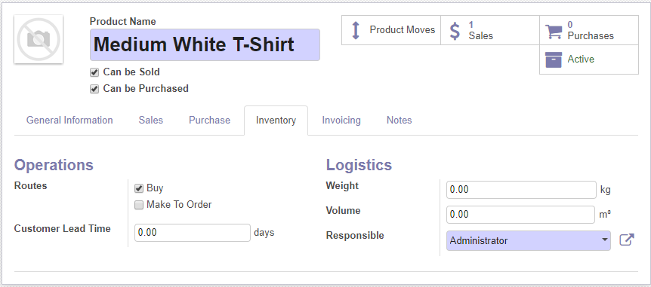Uncheck the Can be Purchased checkbox
Screen dimensions: 651x287
point(94,89)
